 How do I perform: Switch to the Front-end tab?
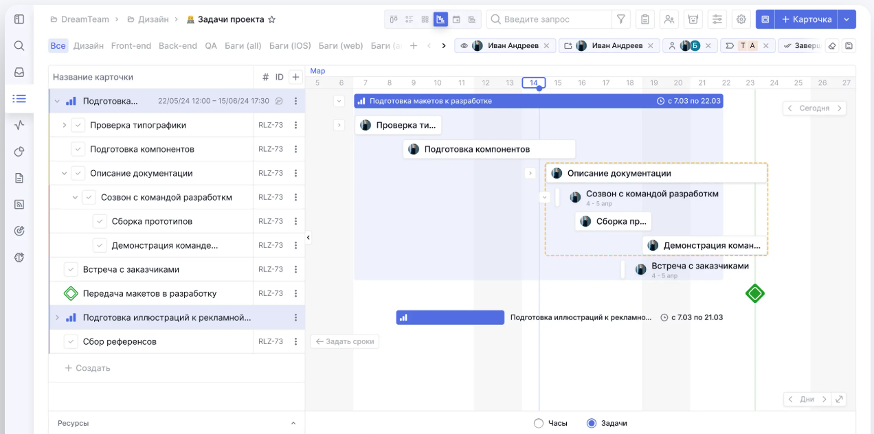(x=131, y=46)
